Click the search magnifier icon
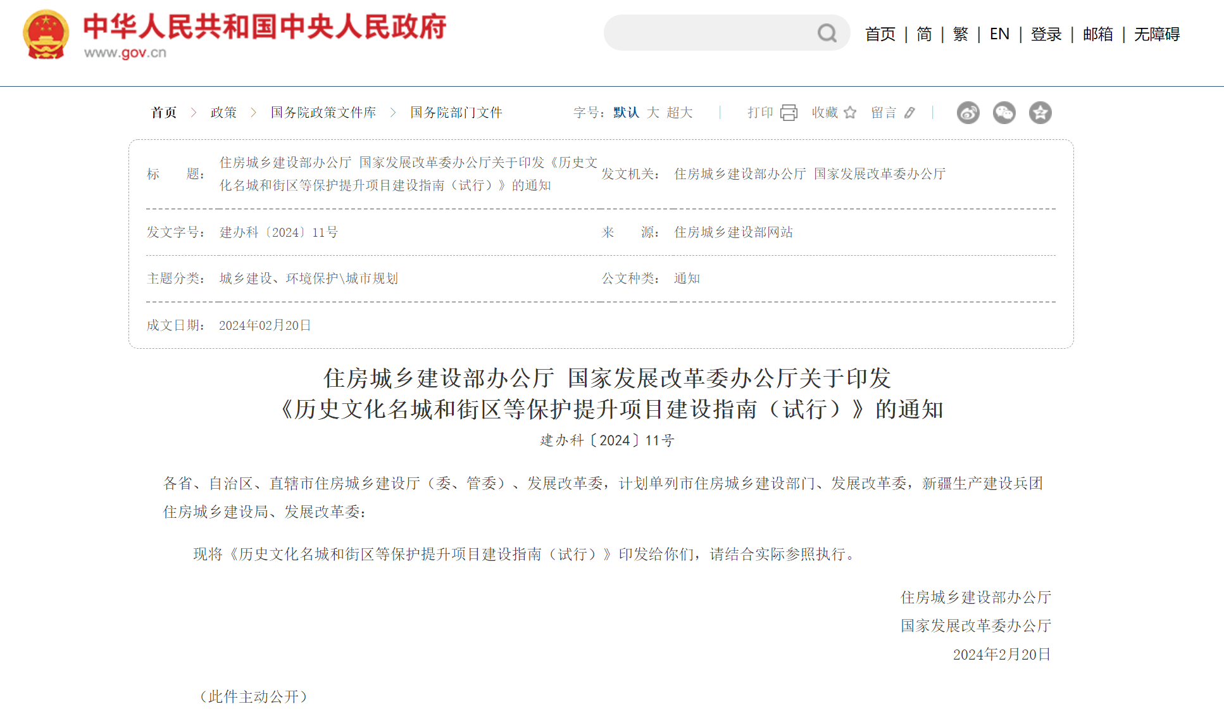The image size is (1224, 716). tap(827, 33)
